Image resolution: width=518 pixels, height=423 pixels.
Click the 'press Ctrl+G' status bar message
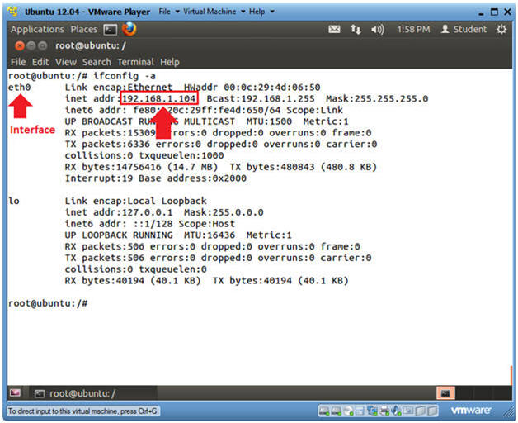[x=83, y=411]
